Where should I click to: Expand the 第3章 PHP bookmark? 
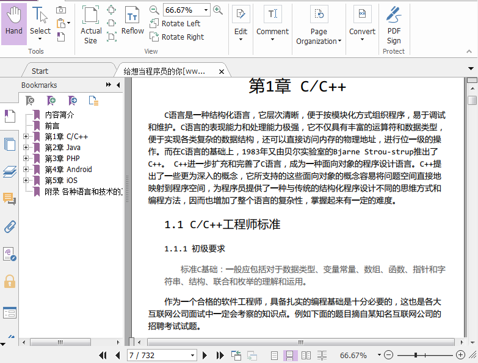pos(26,159)
